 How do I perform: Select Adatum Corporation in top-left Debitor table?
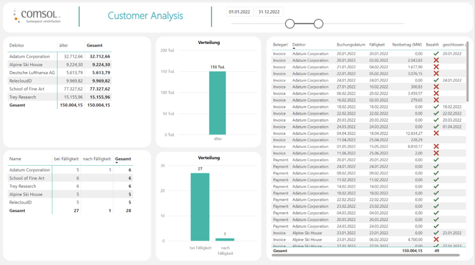click(x=29, y=56)
